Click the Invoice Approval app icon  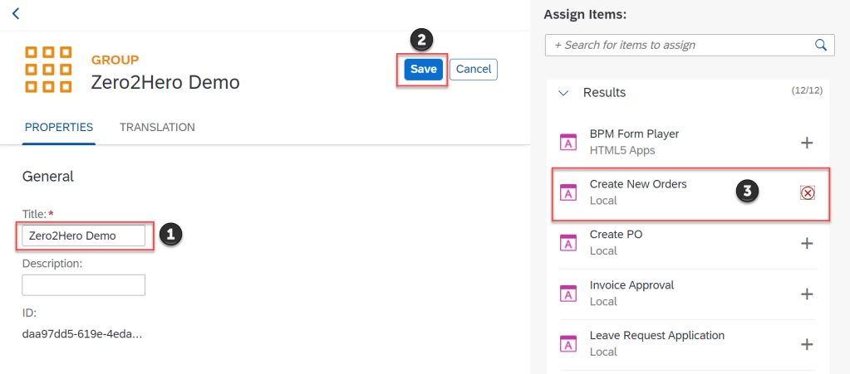click(568, 294)
